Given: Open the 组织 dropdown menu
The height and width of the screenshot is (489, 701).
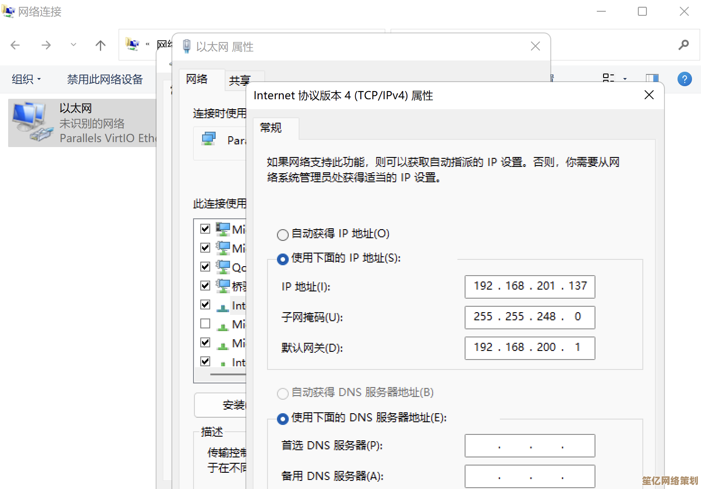Looking at the screenshot, I should pos(26,79).
